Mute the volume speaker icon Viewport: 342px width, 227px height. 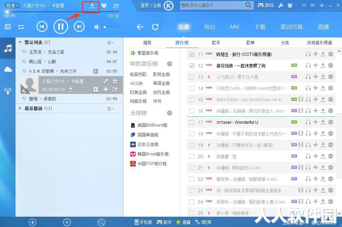click(x=97, y=27)
